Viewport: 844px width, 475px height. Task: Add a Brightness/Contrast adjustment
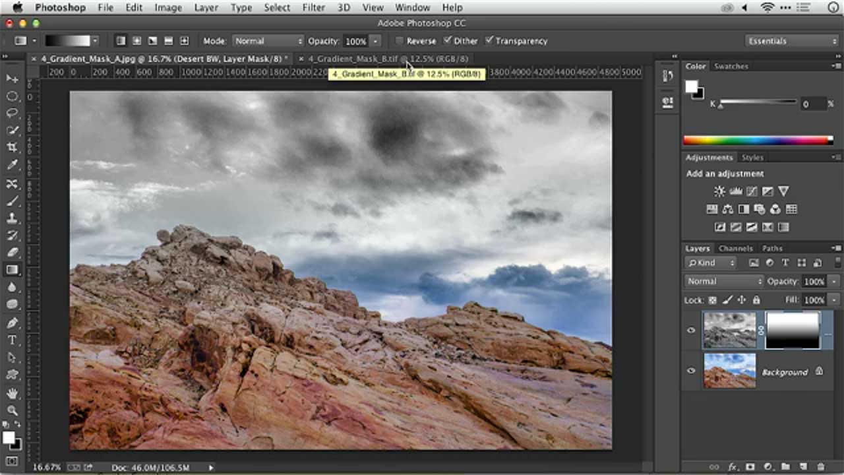tap(719, 191)
